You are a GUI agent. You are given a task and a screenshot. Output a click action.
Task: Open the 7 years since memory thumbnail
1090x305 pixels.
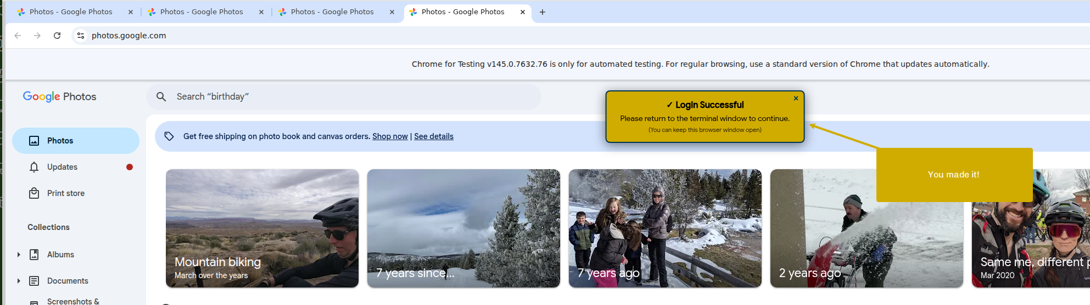coord(463,228)
